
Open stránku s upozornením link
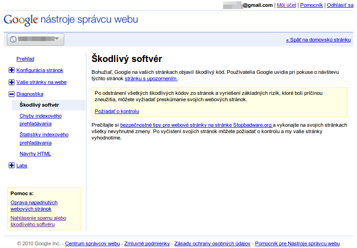[x=151, y=78]
